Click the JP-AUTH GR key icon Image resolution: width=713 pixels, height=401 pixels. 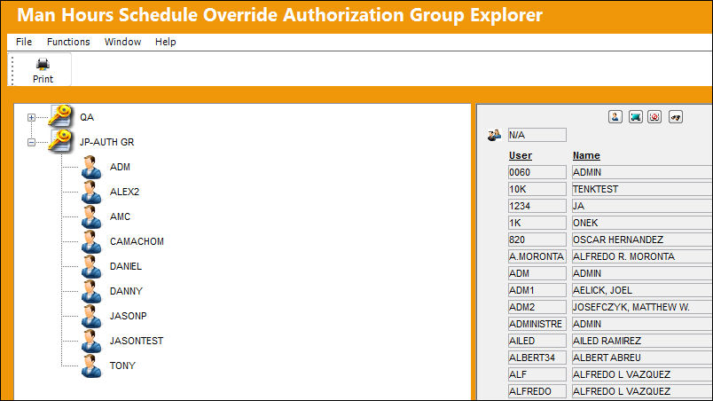(x=60, y=141)
